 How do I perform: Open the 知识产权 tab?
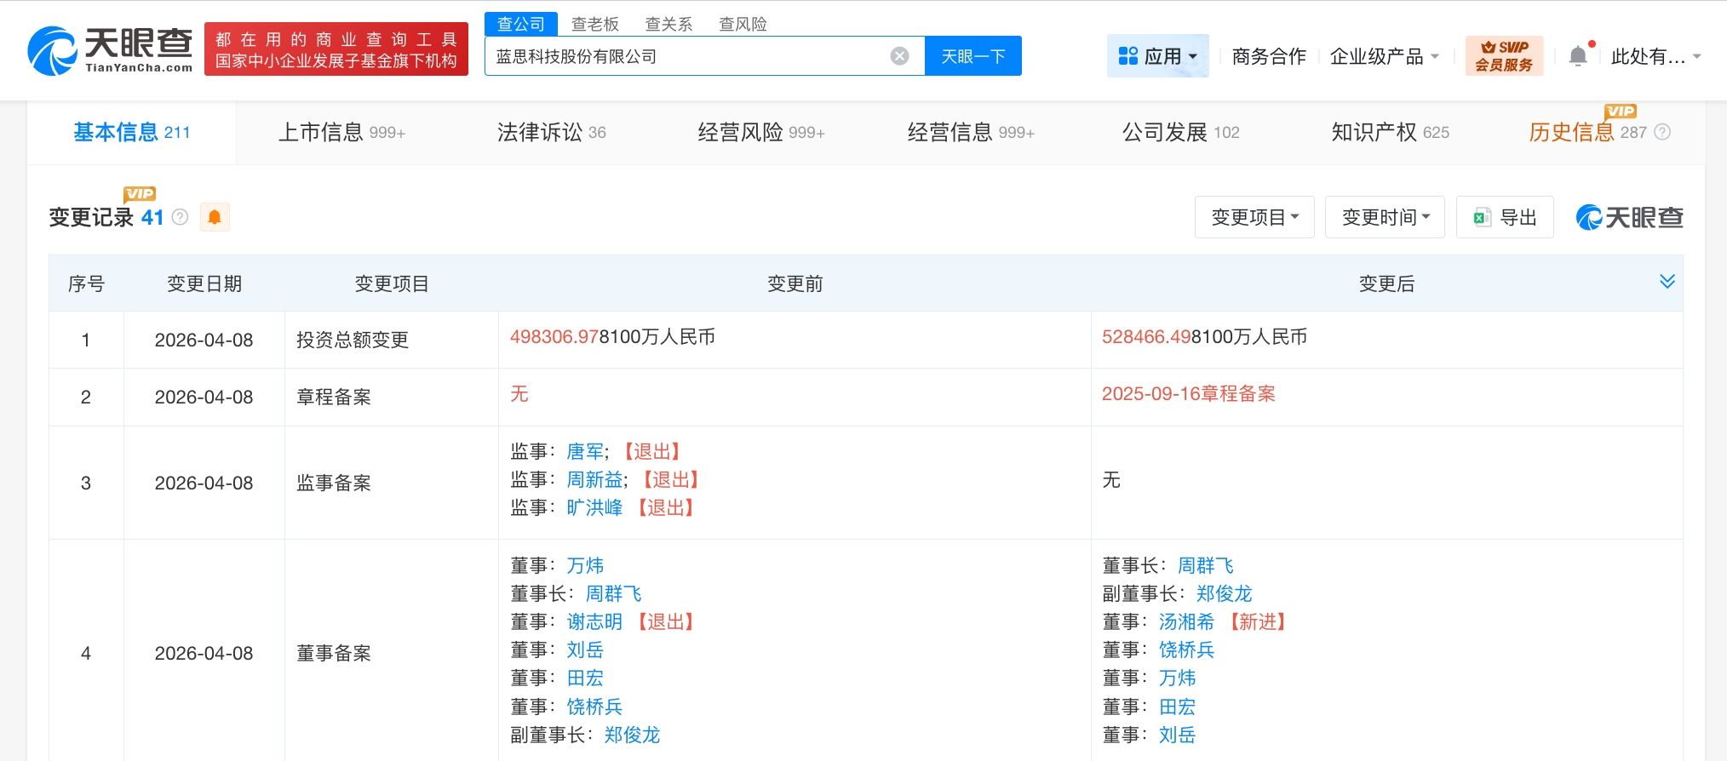tap(1390, 132)
